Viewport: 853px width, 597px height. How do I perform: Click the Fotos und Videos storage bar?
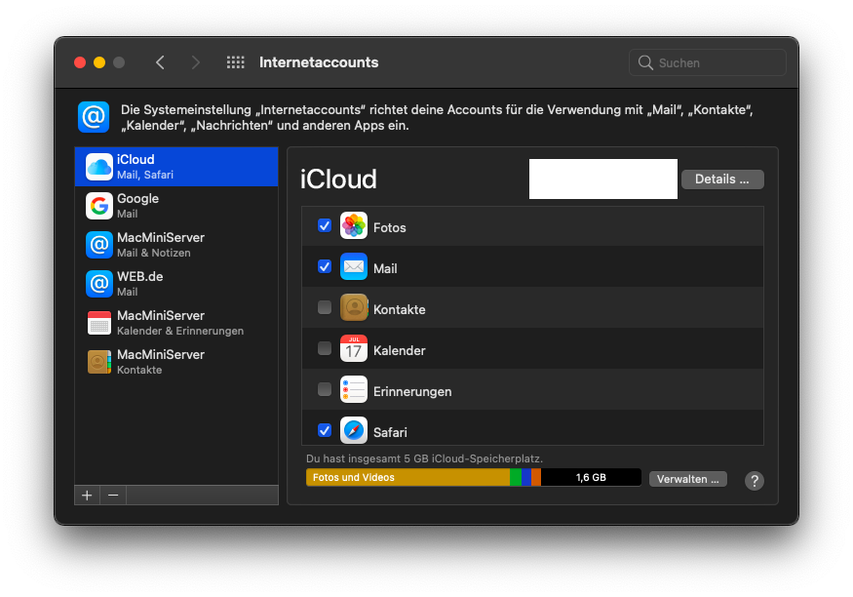point(407,478)
